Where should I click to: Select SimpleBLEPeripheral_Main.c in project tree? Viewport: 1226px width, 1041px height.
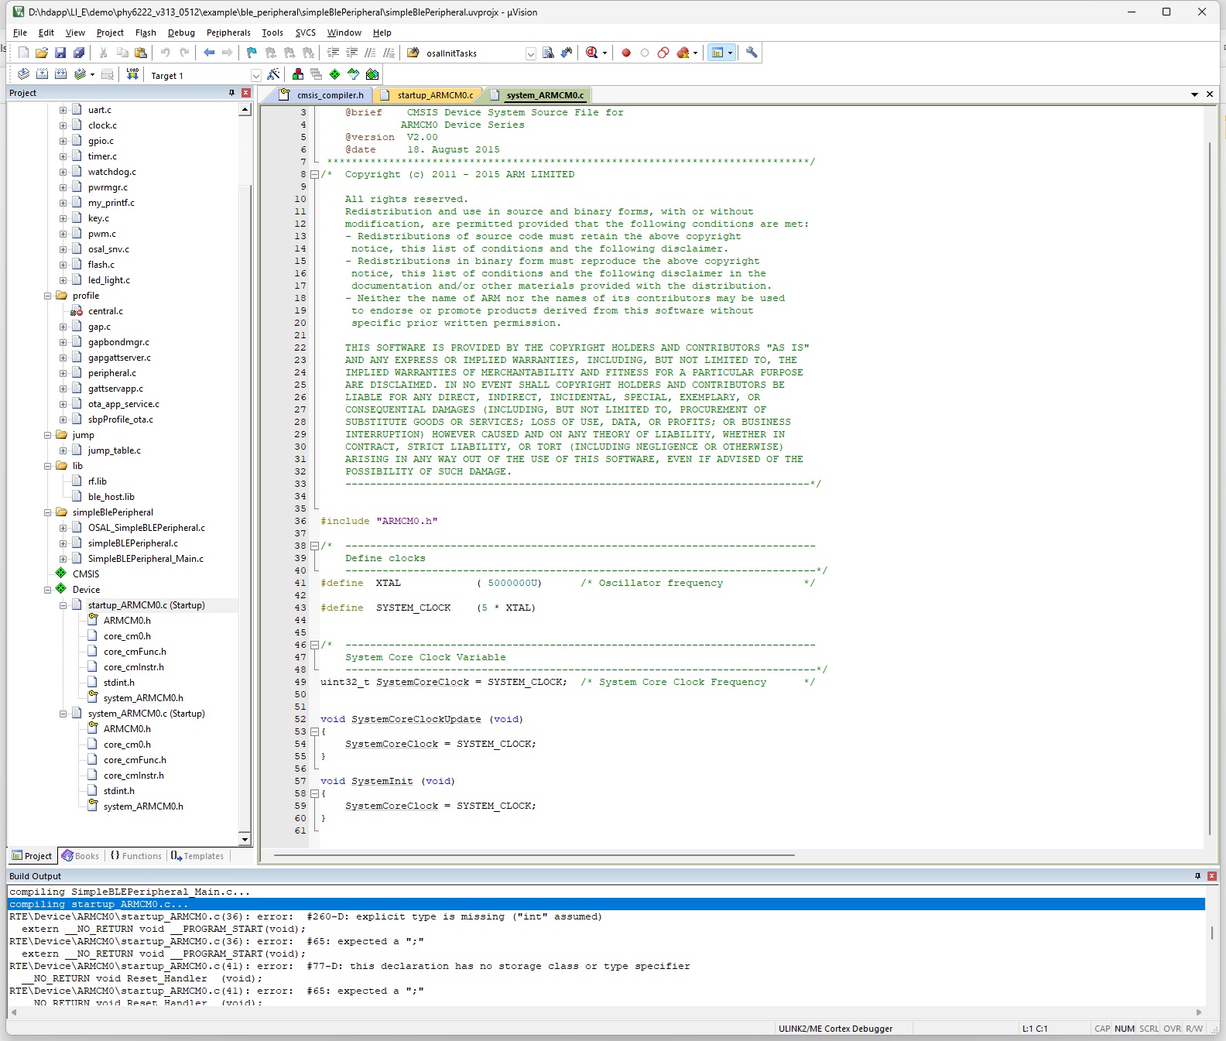(146, 559)
